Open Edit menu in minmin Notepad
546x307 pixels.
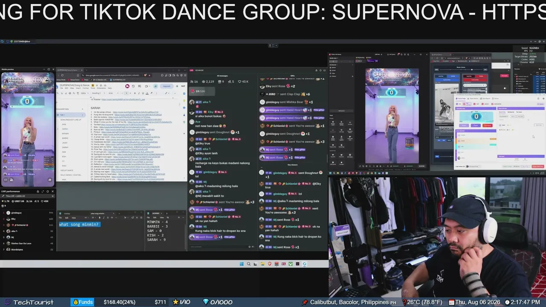click(67, 217)
